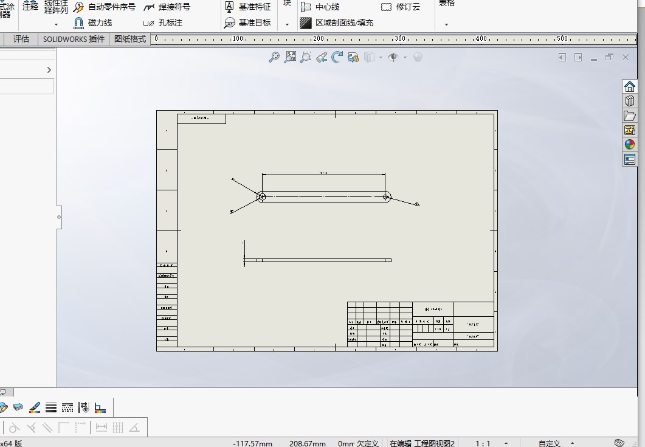645x447 pixels.
Task: Click the Hole Callout 孔标注 button
Action: pos(163,23)
